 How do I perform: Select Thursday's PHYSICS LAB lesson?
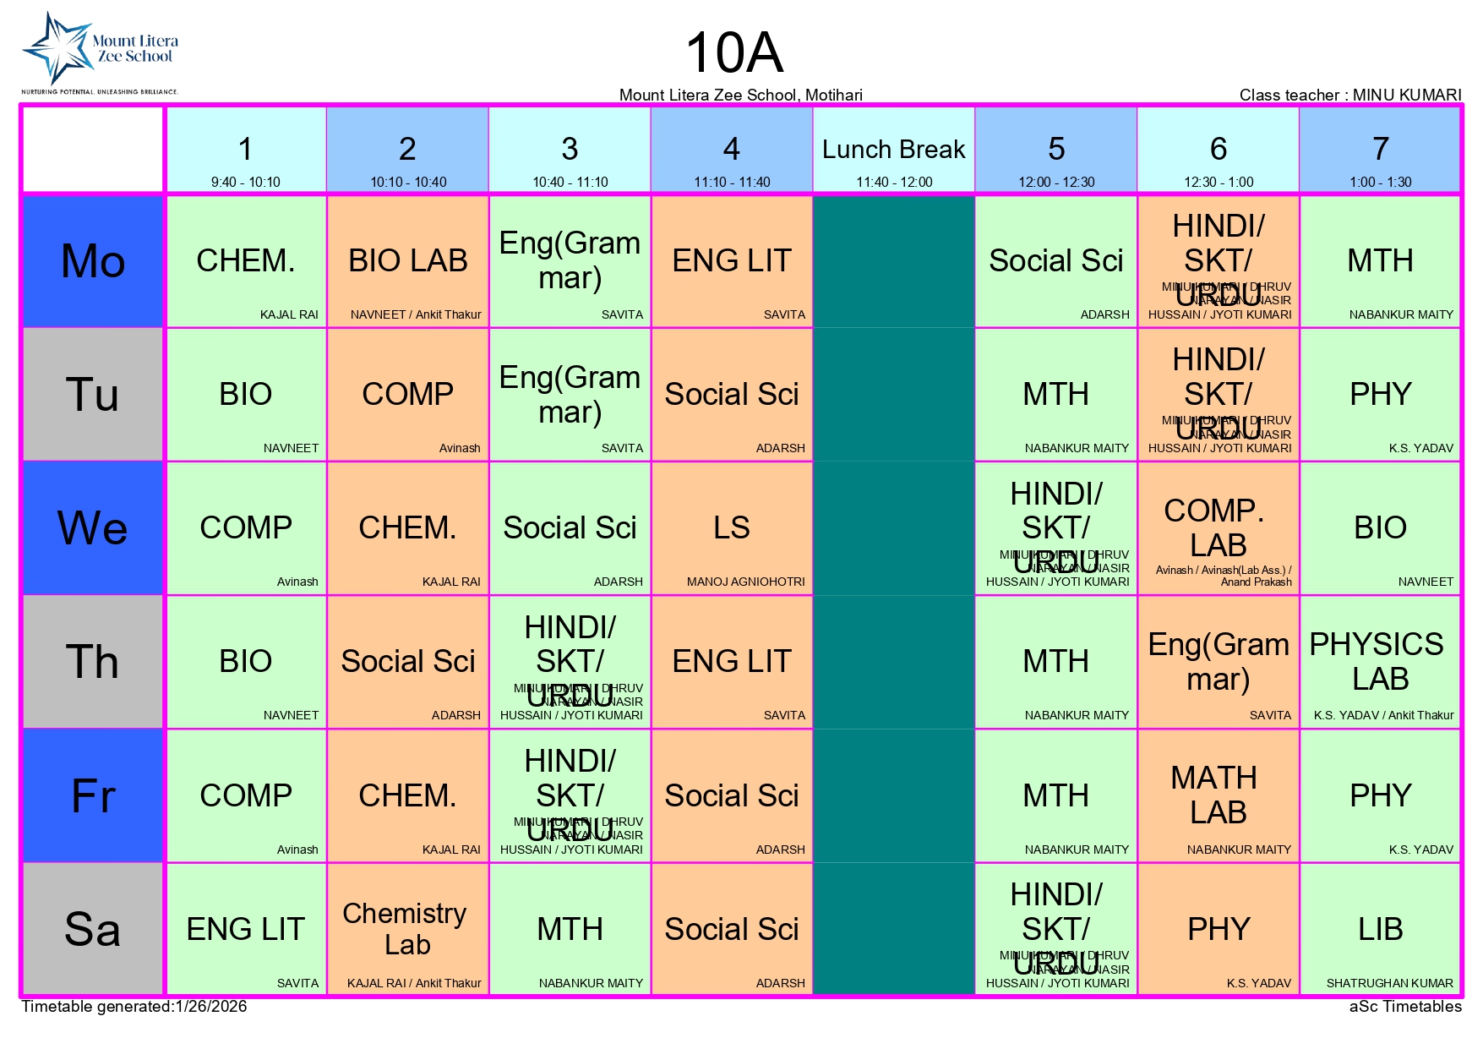(1380, 662)
